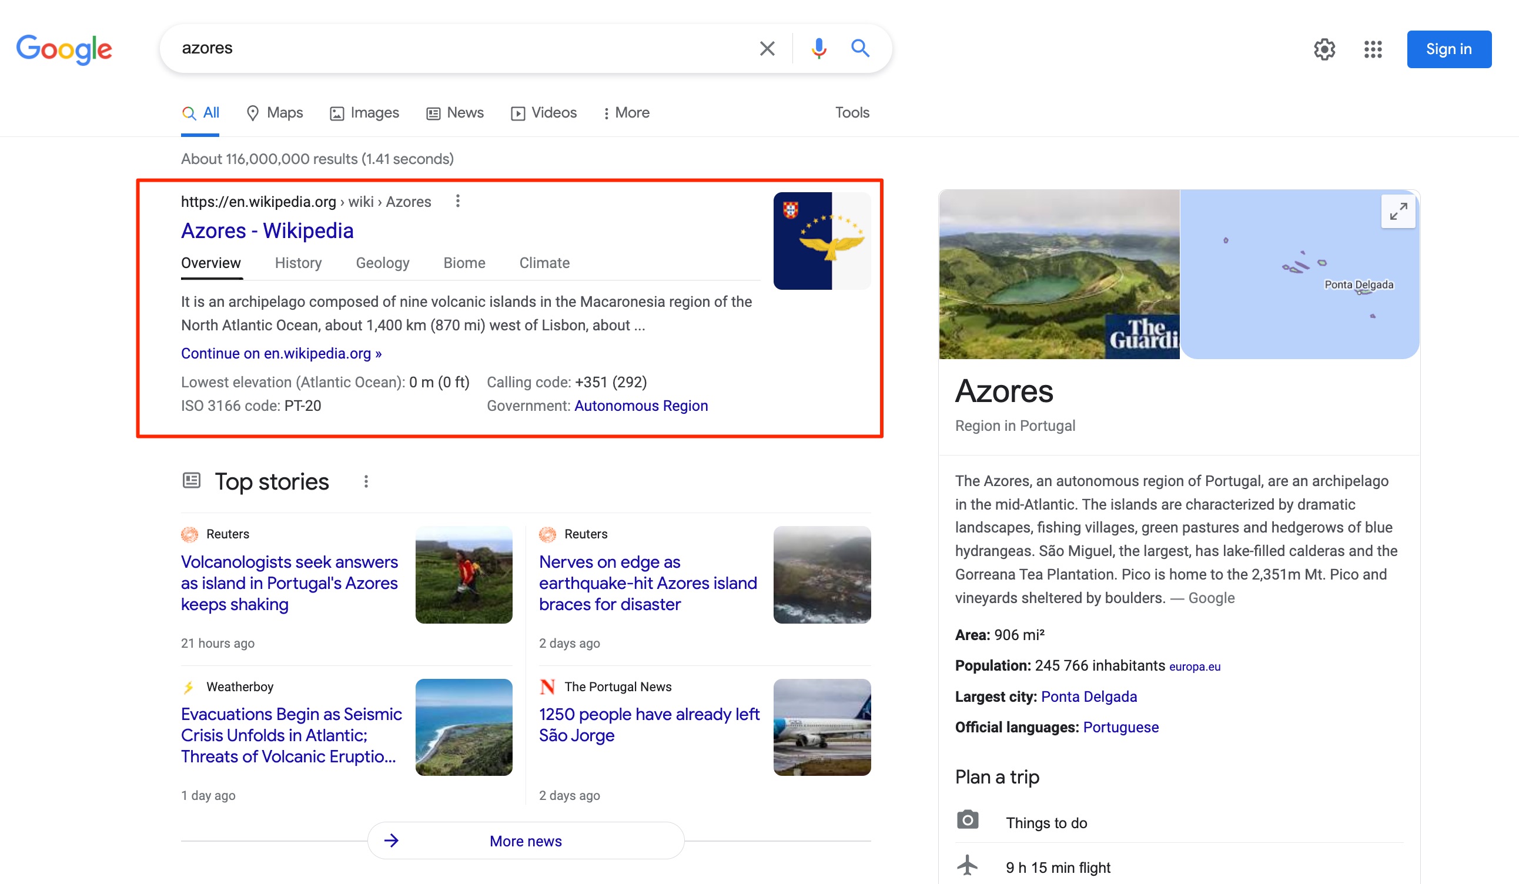Open the More news button
This screenshot has width=1519, height=884.
[x=526, y=841]
